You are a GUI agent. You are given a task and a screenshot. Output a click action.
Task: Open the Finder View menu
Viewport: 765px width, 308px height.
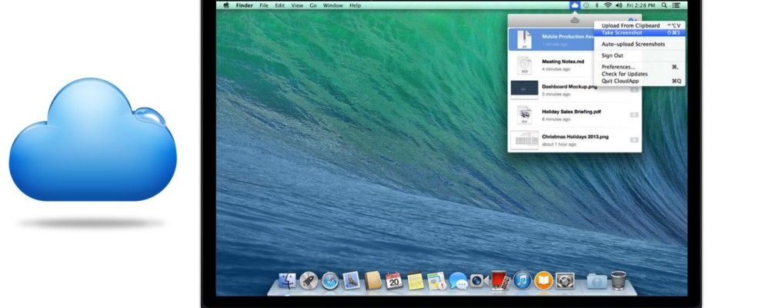coord(296,5)
